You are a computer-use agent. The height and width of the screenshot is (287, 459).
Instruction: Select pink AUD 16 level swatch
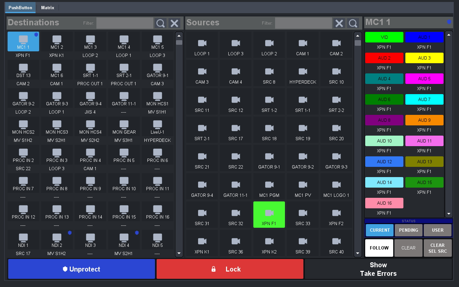pos(384,203)
